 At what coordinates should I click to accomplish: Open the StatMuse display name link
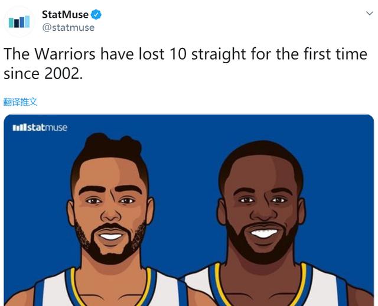point(65,14)
